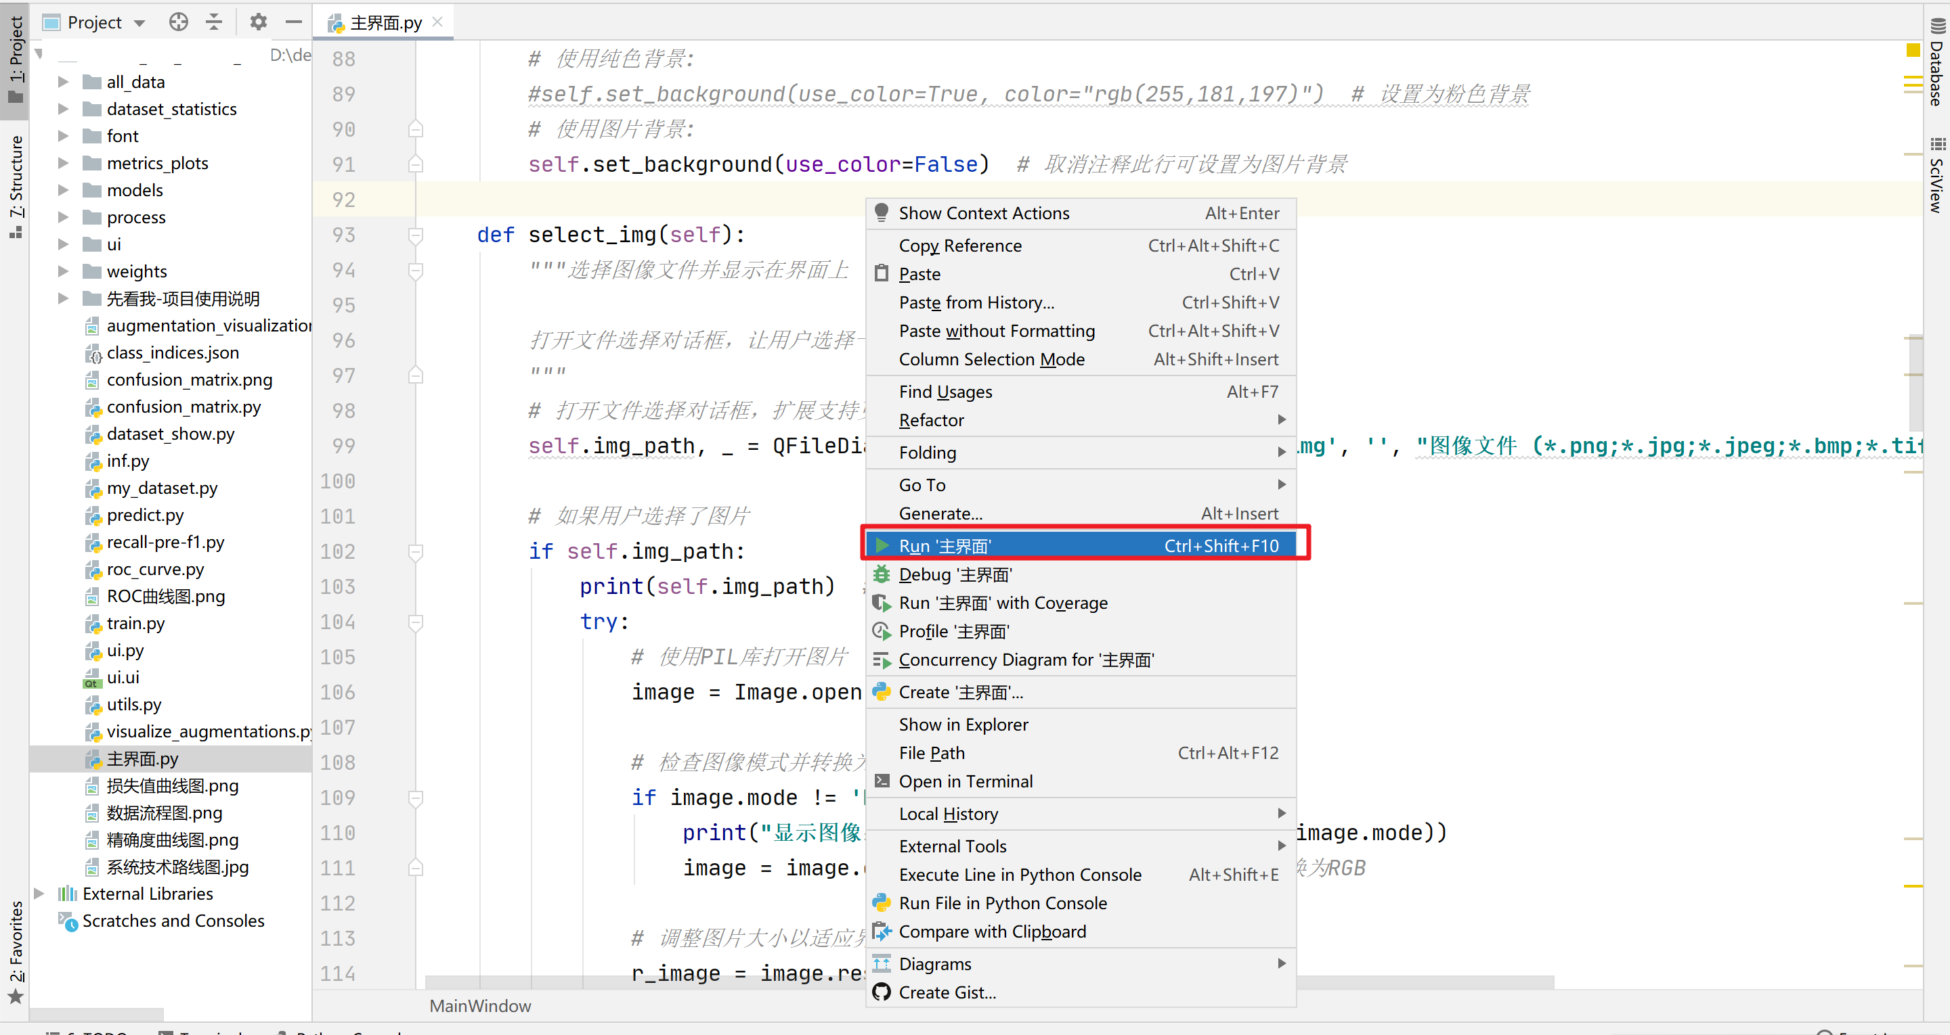Click the yellow inspection indicator square
Screen dimensions: 1950x1035
pos(1913,50)
